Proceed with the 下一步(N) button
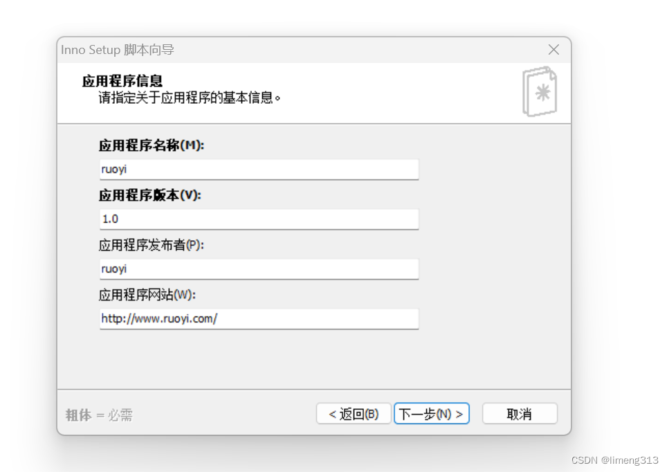The image size is (669, 472). (431, 414)
